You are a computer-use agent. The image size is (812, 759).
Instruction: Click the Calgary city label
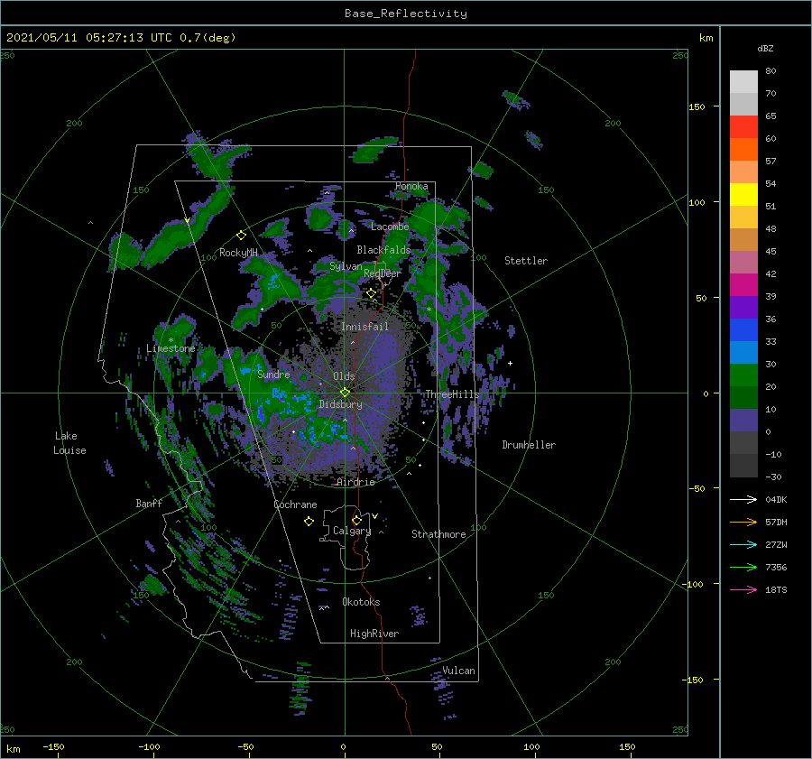[x=352, y=531]
